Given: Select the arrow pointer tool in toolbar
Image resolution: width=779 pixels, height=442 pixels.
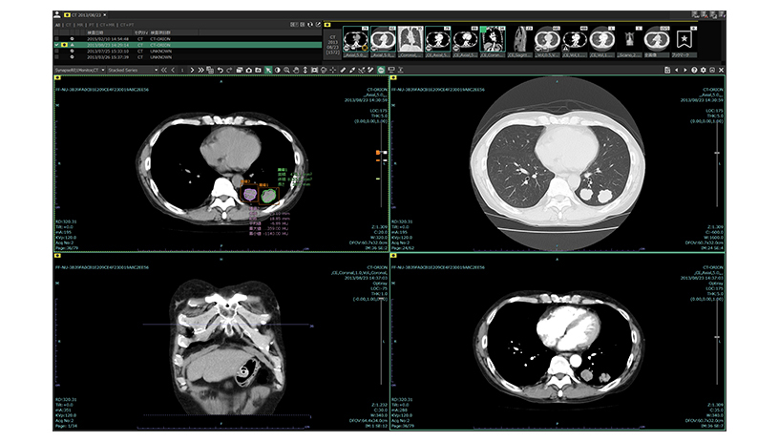Looking at the screenshot, I should pyautogui.click(x=268, y=70).
